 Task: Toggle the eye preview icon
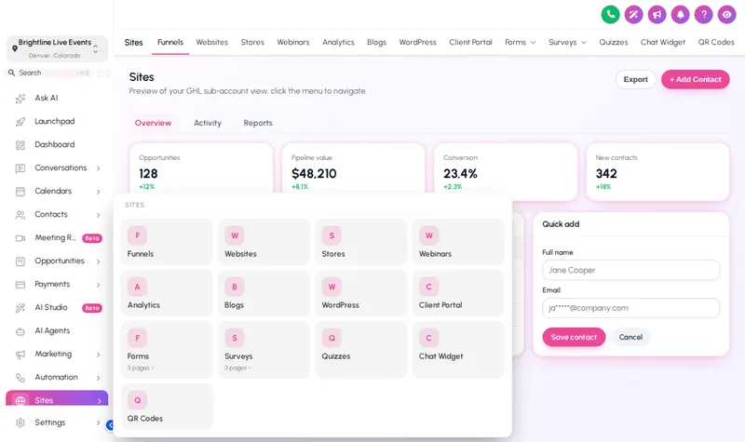click(727, 14)
